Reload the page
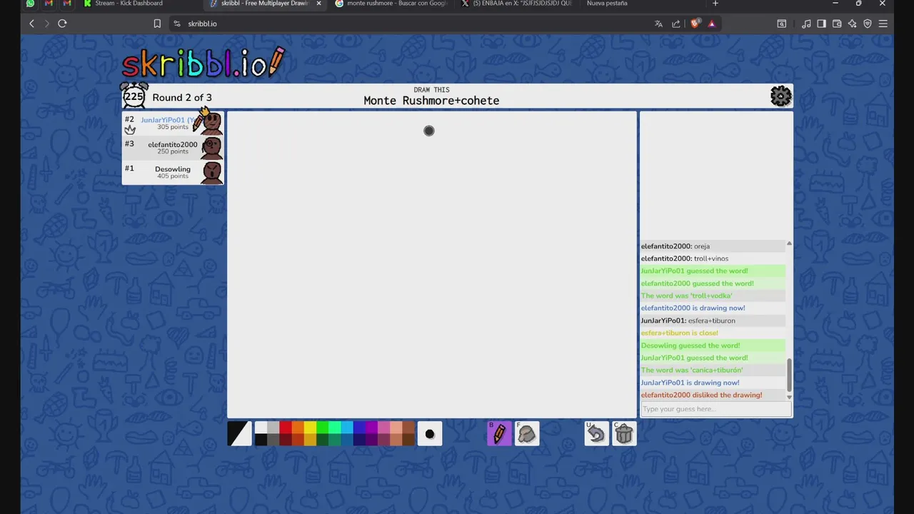The image size is (914, 514). coord(62,24)
